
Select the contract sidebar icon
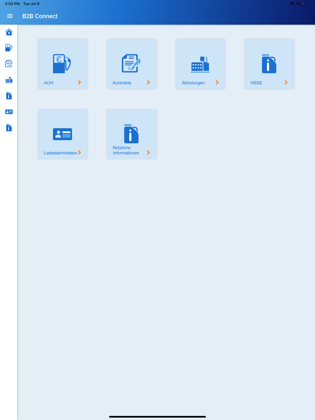pyautogui.click(x=9, y=64)
